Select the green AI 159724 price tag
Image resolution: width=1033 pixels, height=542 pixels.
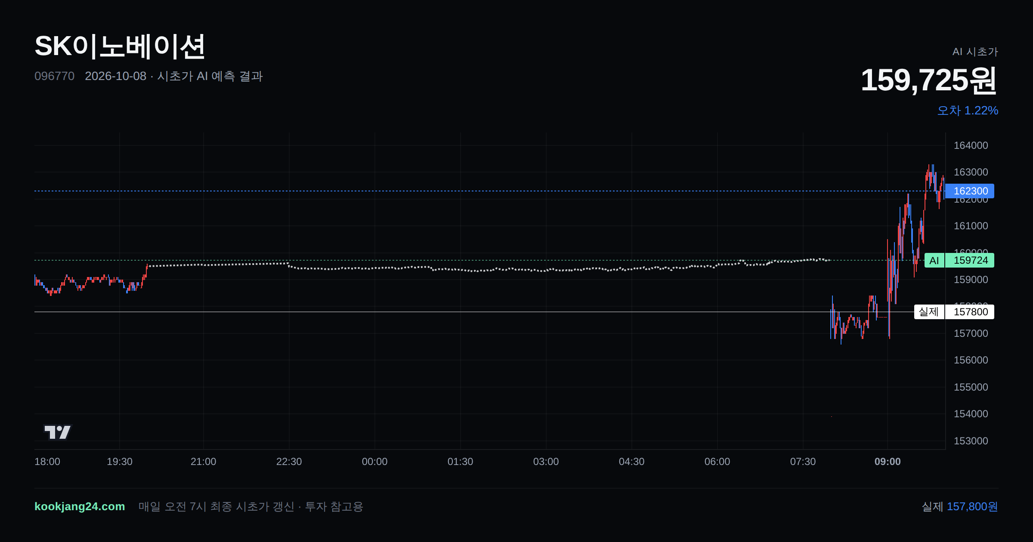point(959,260)
